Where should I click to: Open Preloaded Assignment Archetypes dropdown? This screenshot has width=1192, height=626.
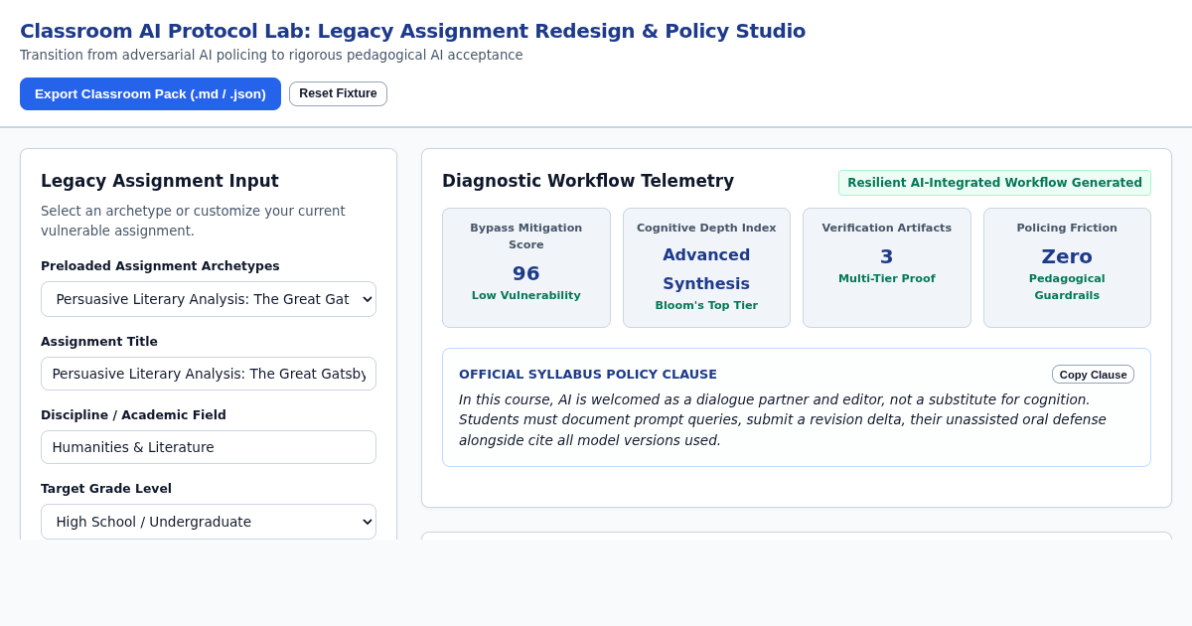click(x=209, y=299)
